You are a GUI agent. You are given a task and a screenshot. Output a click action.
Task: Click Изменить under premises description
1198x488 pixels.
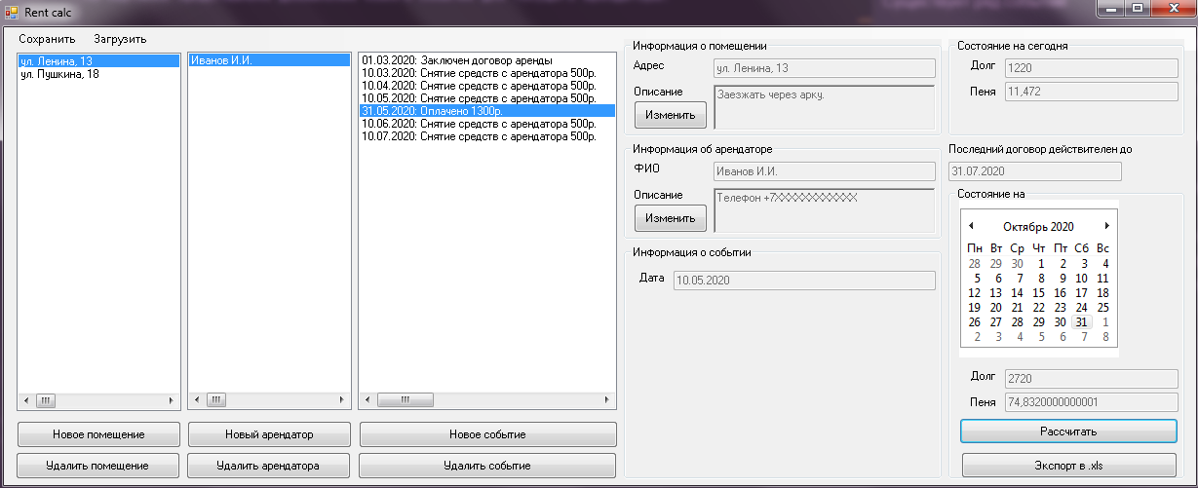click(x=671, y=115)
